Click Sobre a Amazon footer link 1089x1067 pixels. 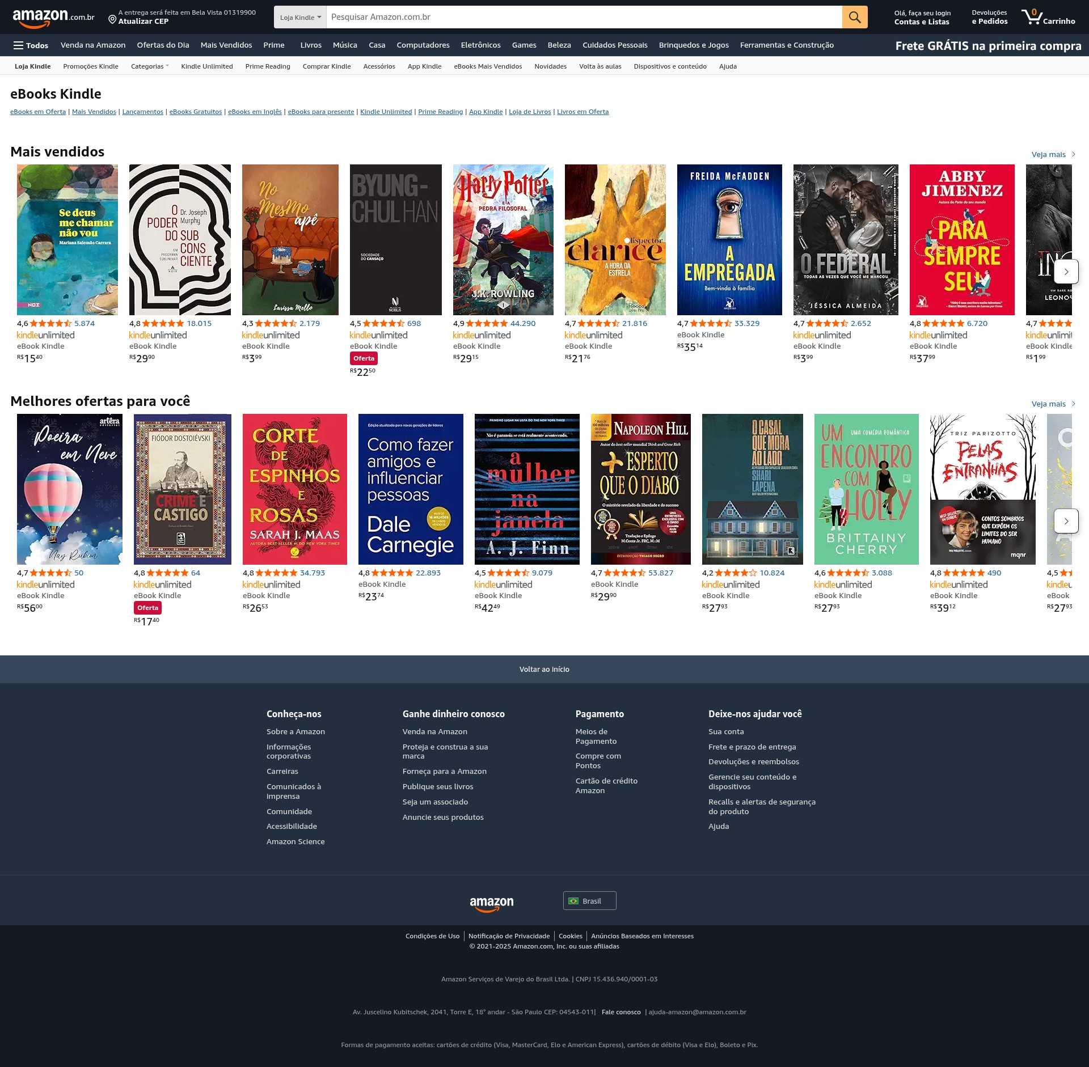coord(296,732)
